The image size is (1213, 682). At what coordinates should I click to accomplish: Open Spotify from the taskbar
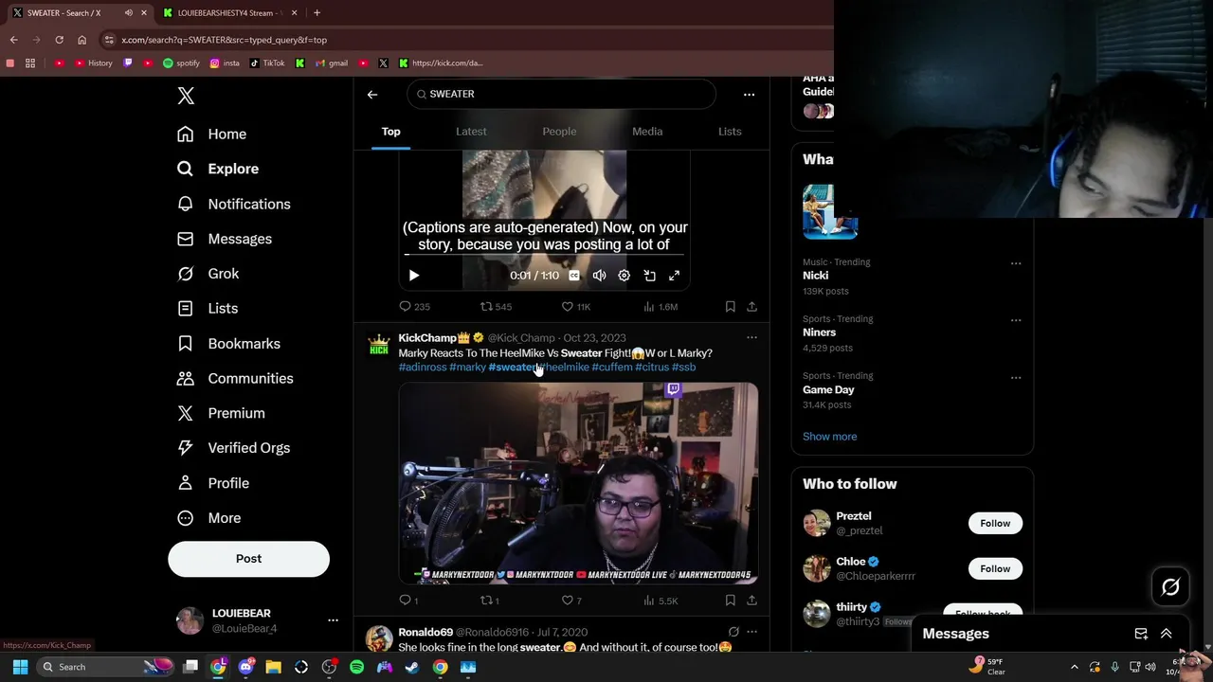[x=356, y=667]
